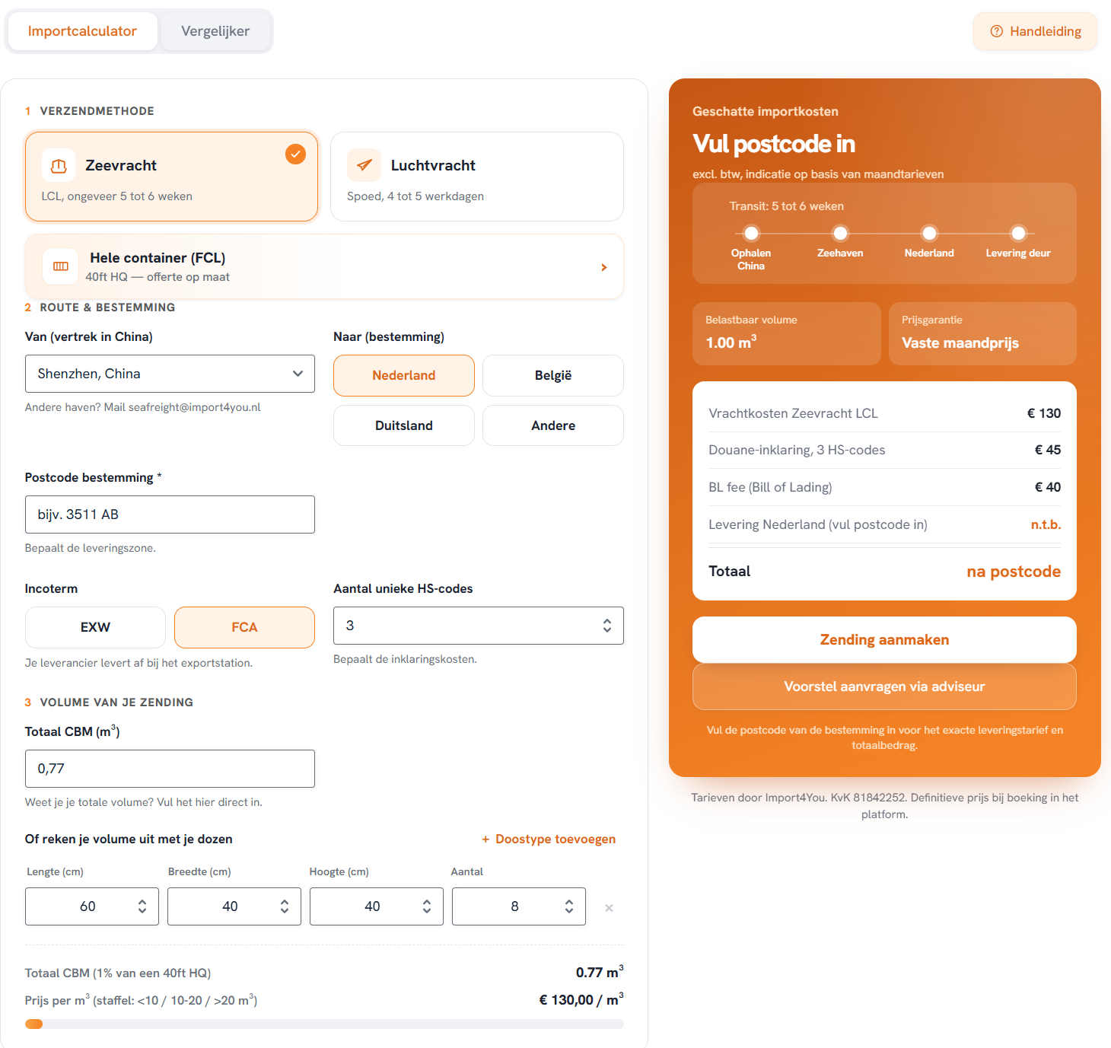Viewport: 1111px width, 1048px height.
Task: Open the Shenzhen, China departure dropdown
Action: tap(170, 374)
